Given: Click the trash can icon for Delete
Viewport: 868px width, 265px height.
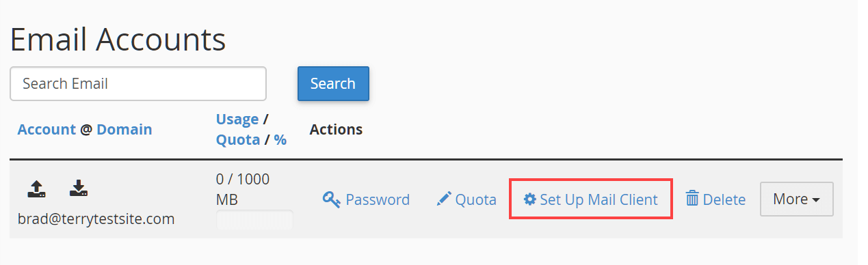Looking at the screenshot, I should click(x=692, y=199).
